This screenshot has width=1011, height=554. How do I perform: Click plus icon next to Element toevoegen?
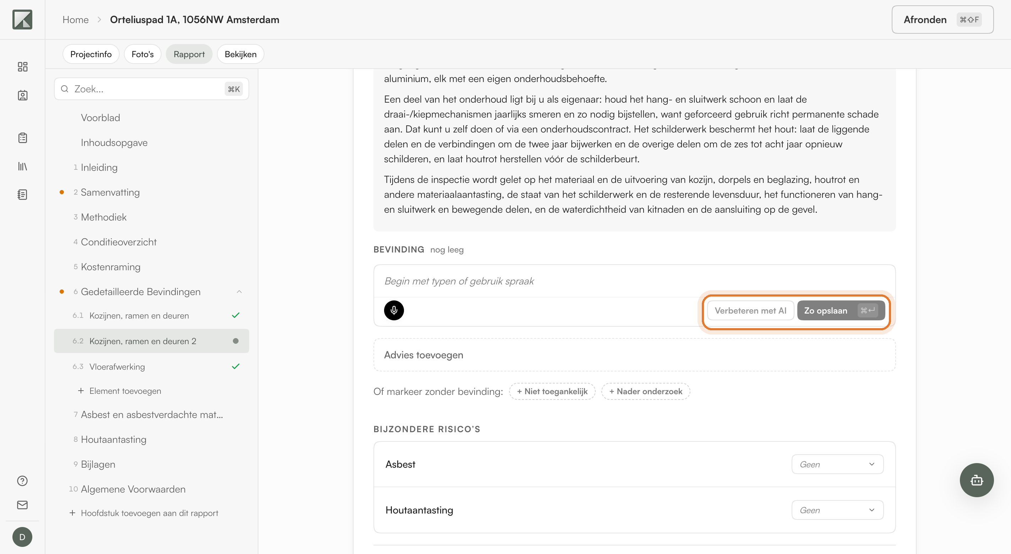point(81,391)
